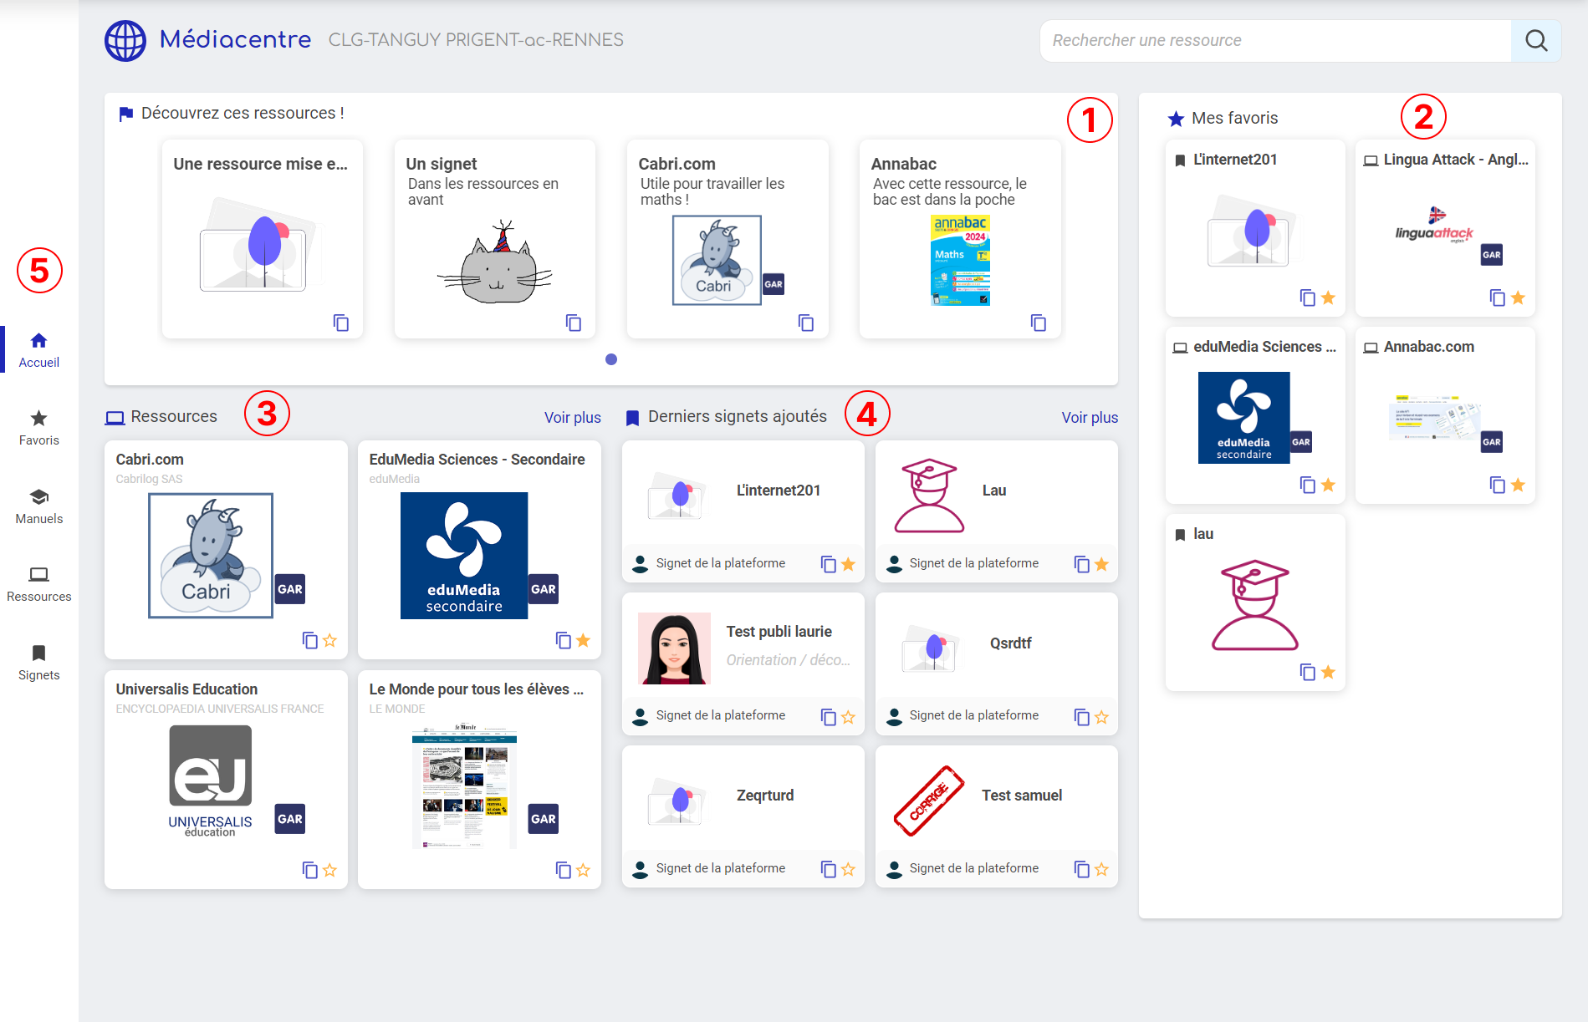1588x1022 pixels.
Task: Open the Lingua Attack logo in favorites
Action: click(x=1434, y=225)
